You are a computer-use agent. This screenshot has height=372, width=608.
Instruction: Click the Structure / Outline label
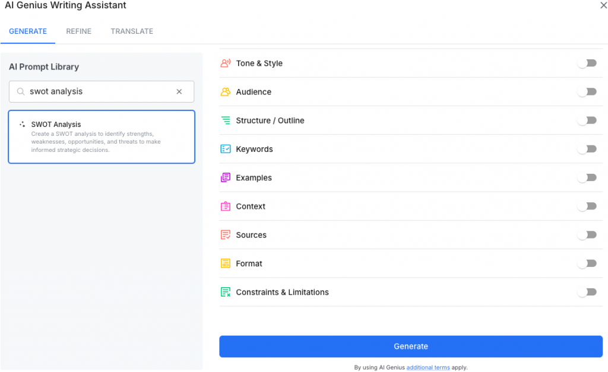(x=270, y=120)
